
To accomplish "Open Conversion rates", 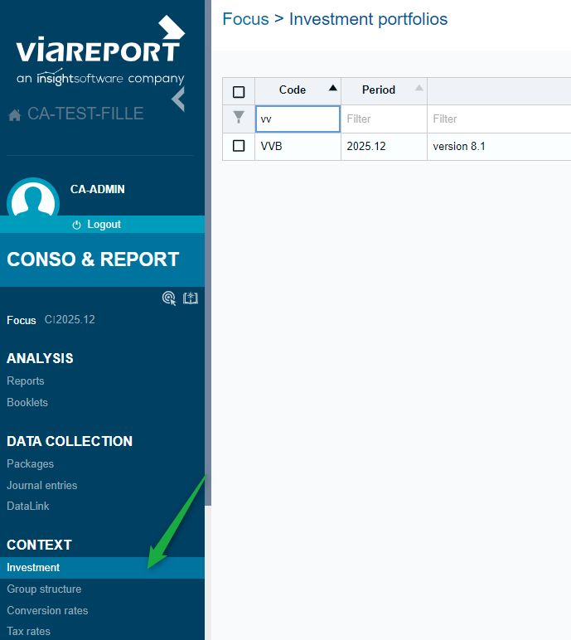I will 47,611.
